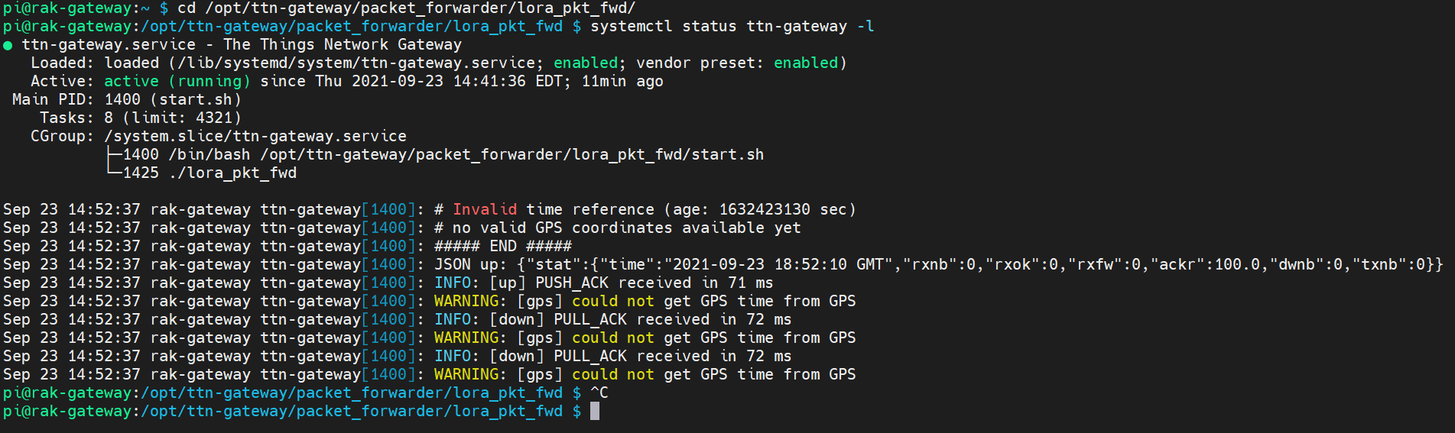Image resolution: width=1455 pixels, height=433 pixels.
Task: Click the "Main PID: 1400 (start.sh)" line
Action: click(127, 99)
